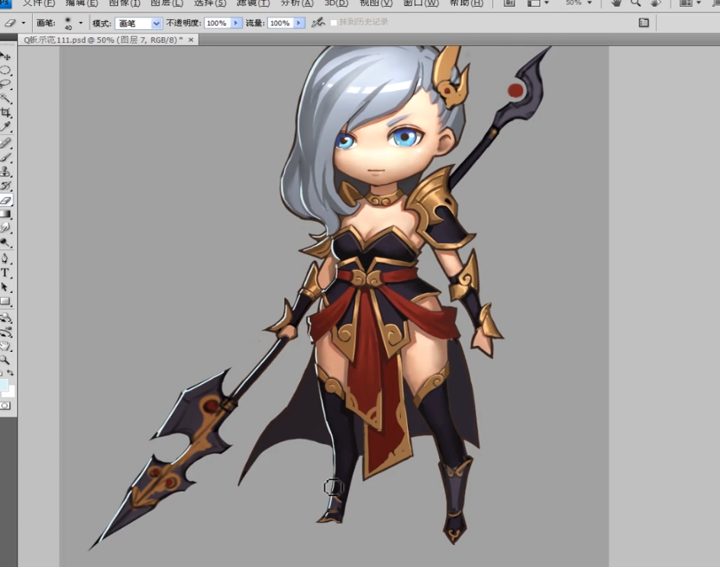Select the 3D Rotate tool
This screenshot has height=567, width=720.
click(x=5, y=317)
